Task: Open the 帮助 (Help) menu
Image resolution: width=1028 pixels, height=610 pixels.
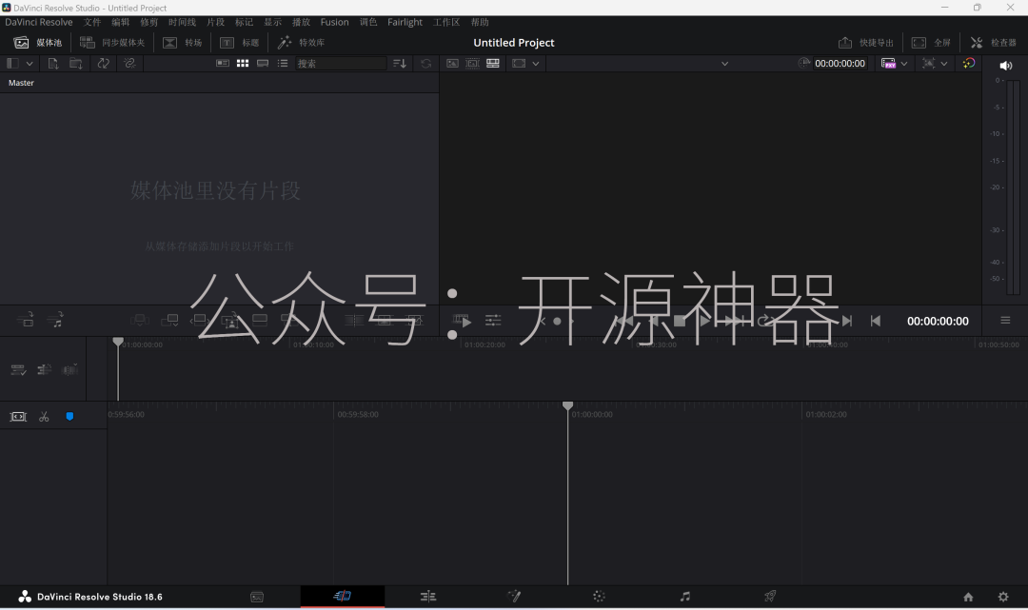Action: (480, 22)
